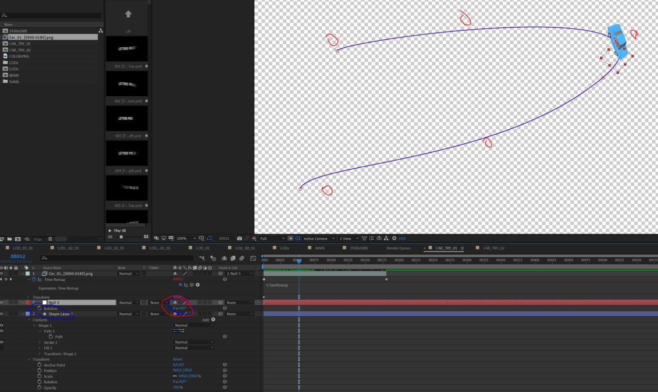The height and width of the screenshot is (392, 658).
Task: Click Reset for Shape Layer Transform
Action: 177,359
